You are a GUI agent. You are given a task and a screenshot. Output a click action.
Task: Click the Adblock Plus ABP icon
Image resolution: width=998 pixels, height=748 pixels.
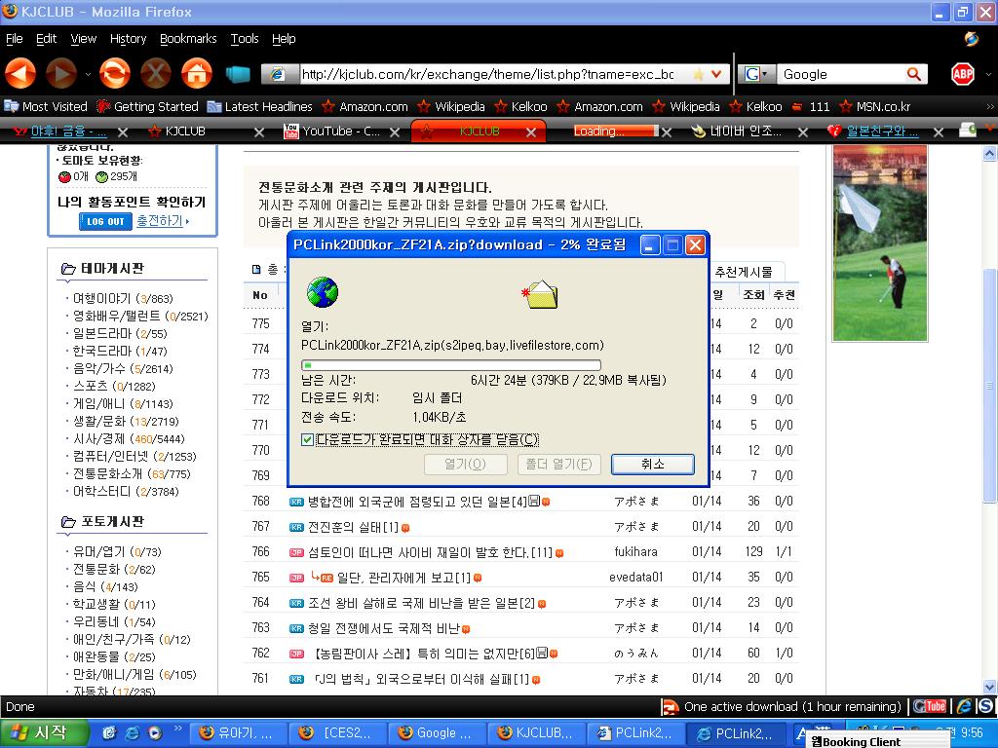pyautogui.click(x=963, y=74)
